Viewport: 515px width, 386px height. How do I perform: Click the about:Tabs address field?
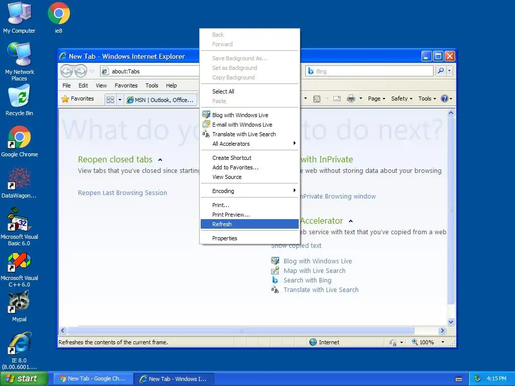151,71
